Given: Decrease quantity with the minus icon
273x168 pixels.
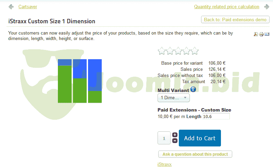Looking at the screenshot, I should coord(175,141).
